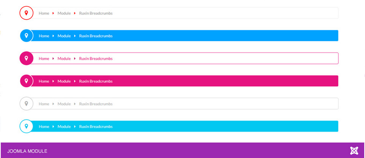This screenshot has height=158, width=365.
Task: Open Home in the pink-outlined breadcrumb
Action: click(x=44, y=59)
